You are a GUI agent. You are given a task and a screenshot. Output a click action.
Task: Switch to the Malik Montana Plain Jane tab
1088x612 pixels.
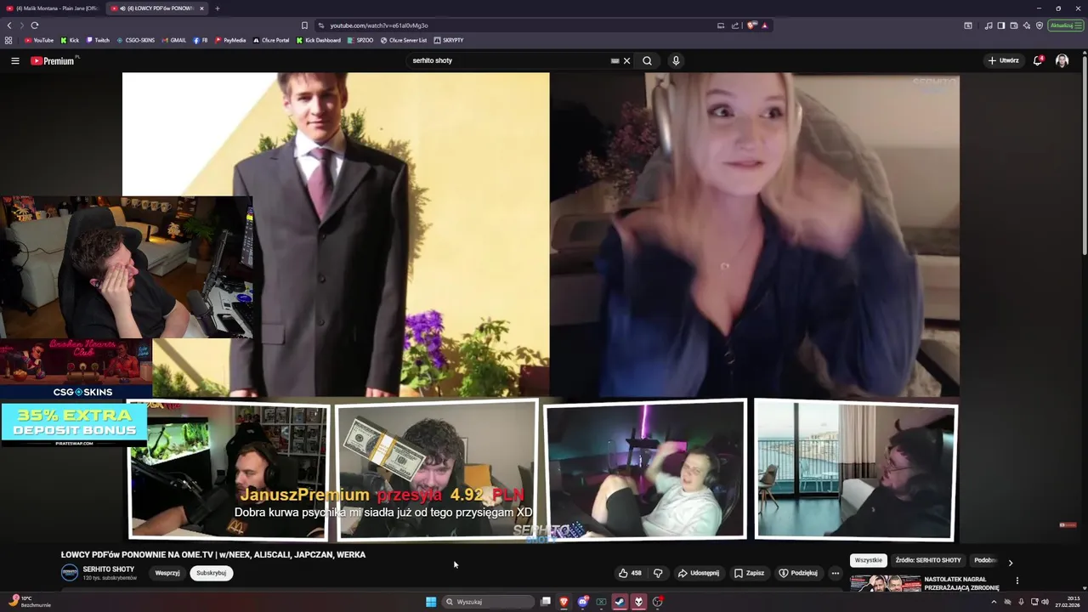53,8
